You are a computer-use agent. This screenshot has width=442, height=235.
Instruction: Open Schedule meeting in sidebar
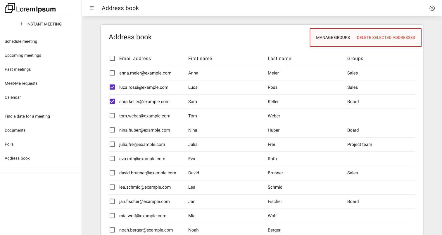point(21,41)
